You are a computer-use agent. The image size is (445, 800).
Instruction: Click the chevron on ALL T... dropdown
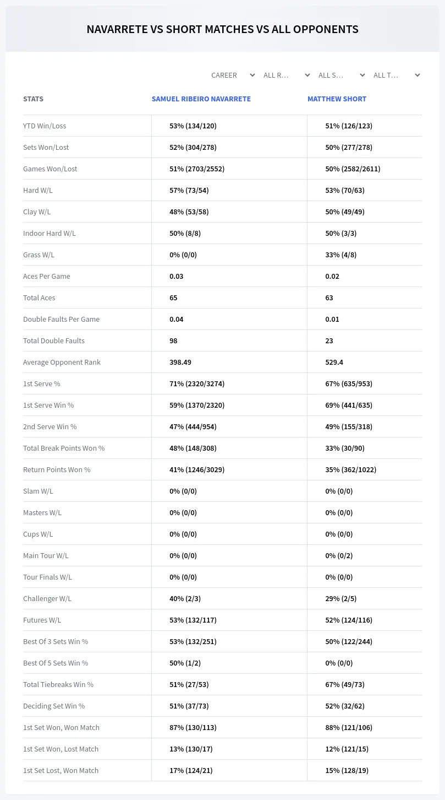[417, 75]
